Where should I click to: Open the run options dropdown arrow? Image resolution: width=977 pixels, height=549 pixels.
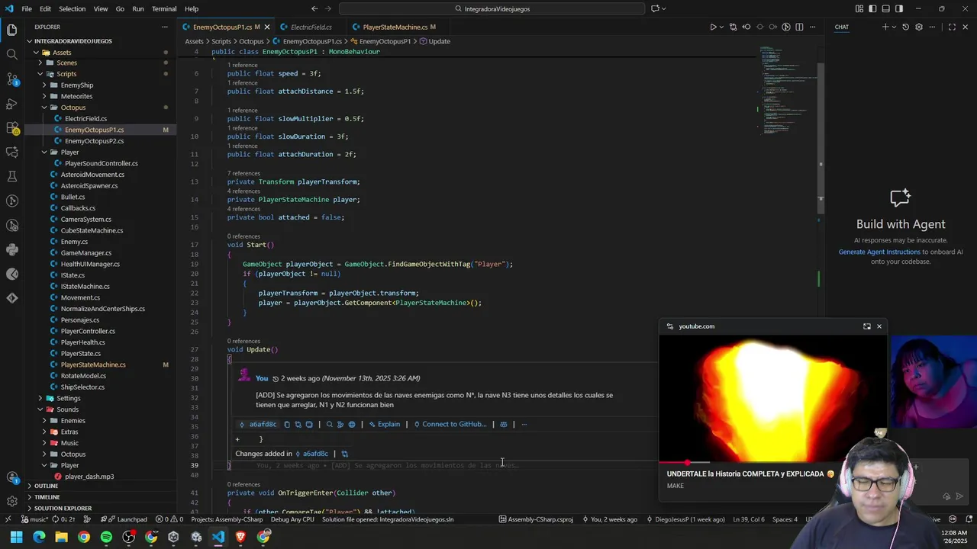point(722,27)
